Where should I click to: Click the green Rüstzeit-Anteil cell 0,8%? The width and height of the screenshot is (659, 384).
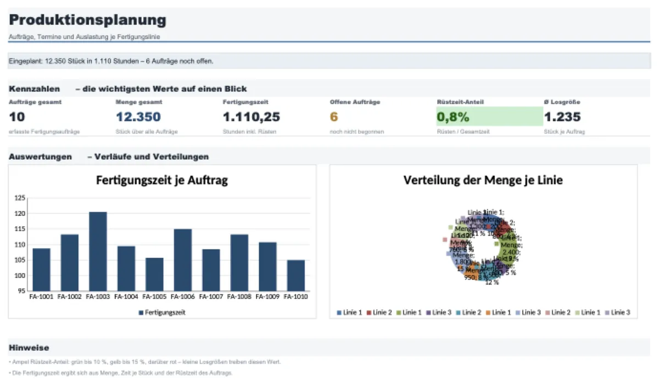(489, 116)
